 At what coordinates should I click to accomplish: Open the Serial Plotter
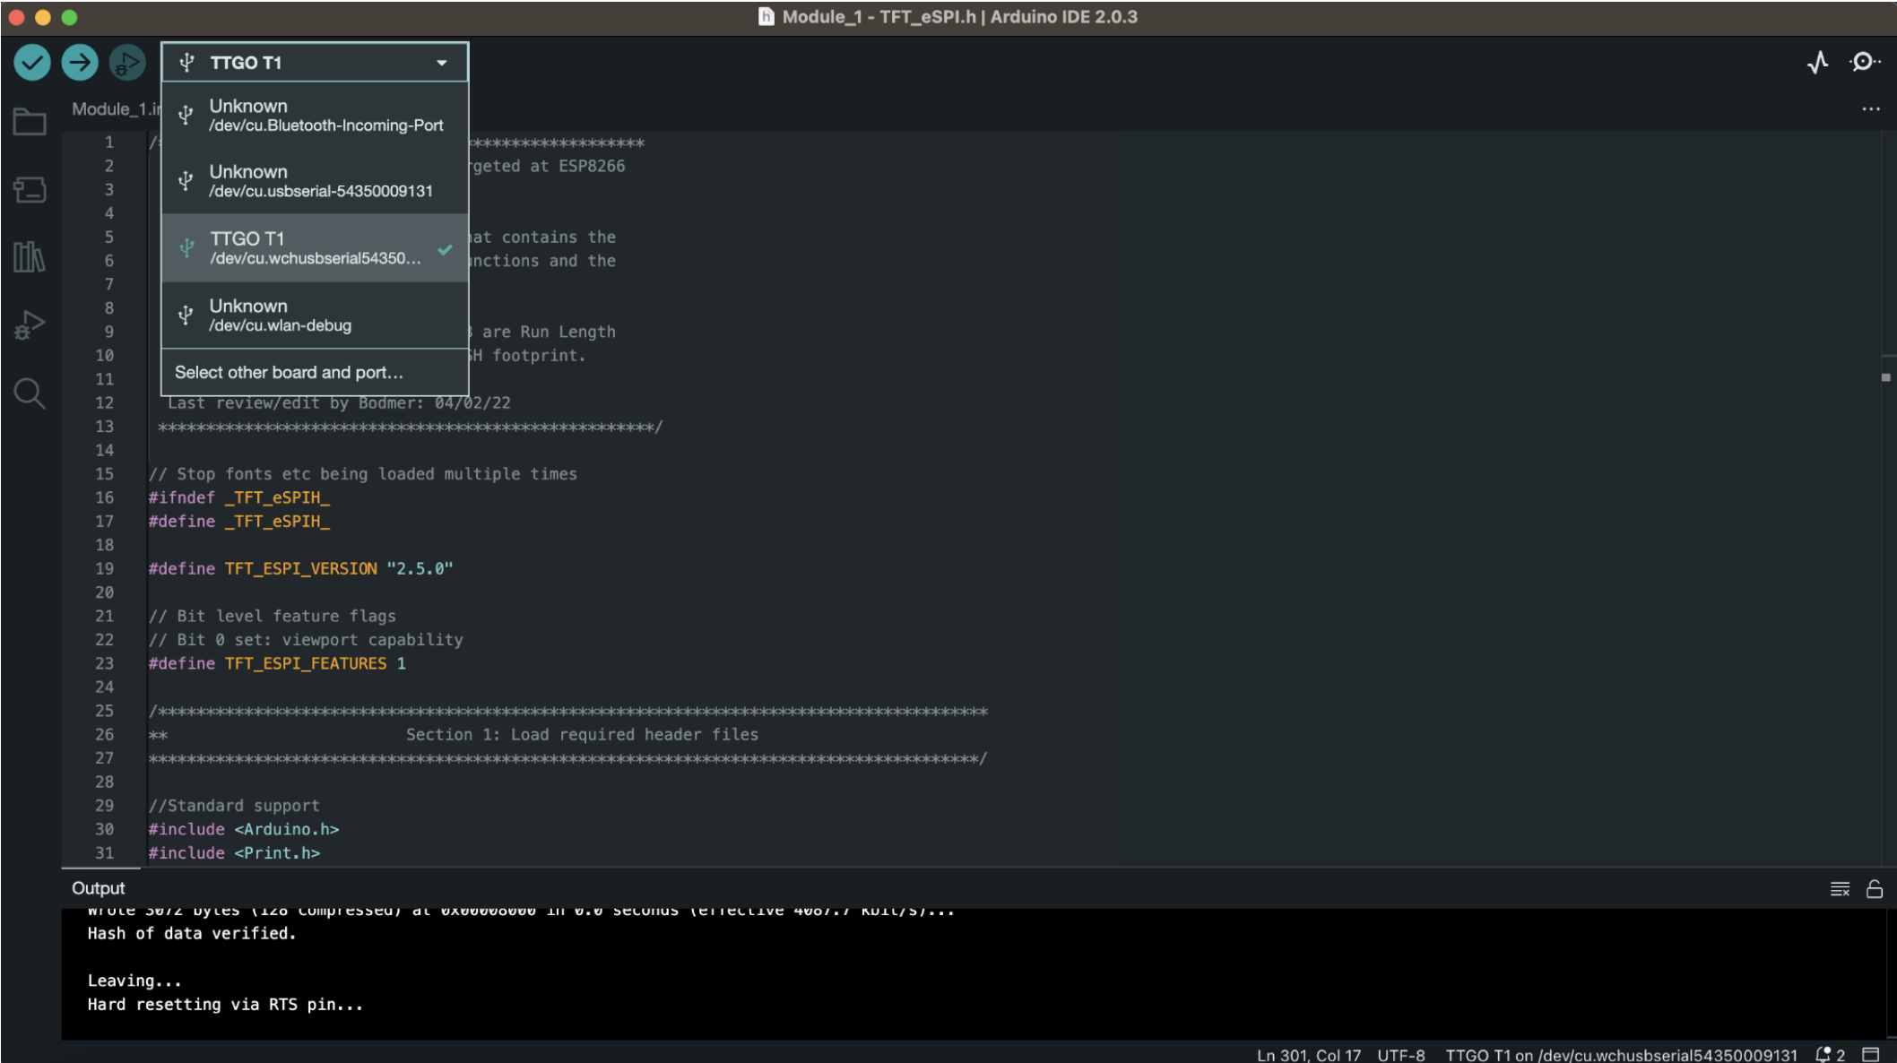pos(1818,62)
